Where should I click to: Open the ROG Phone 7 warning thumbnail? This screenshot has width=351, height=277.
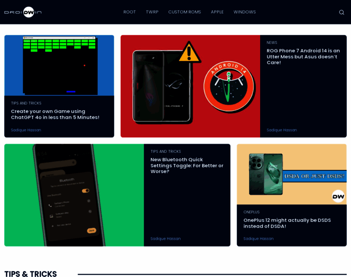(x=190, y=86)
